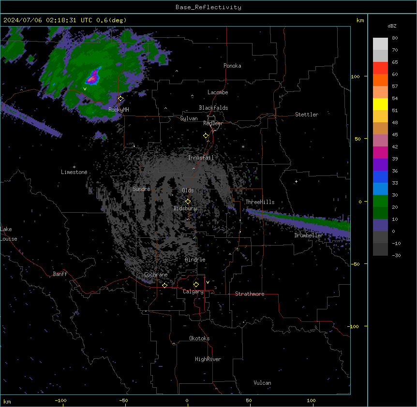Select the yellow diamond marker below Cochrane
This screenshot has width=417, height=407.
tap(164, 285)
